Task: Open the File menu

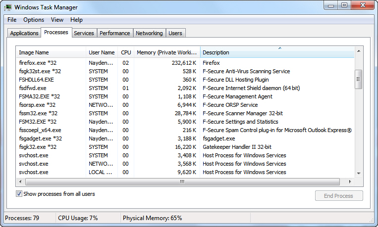Action: click(x=12, y=20)
